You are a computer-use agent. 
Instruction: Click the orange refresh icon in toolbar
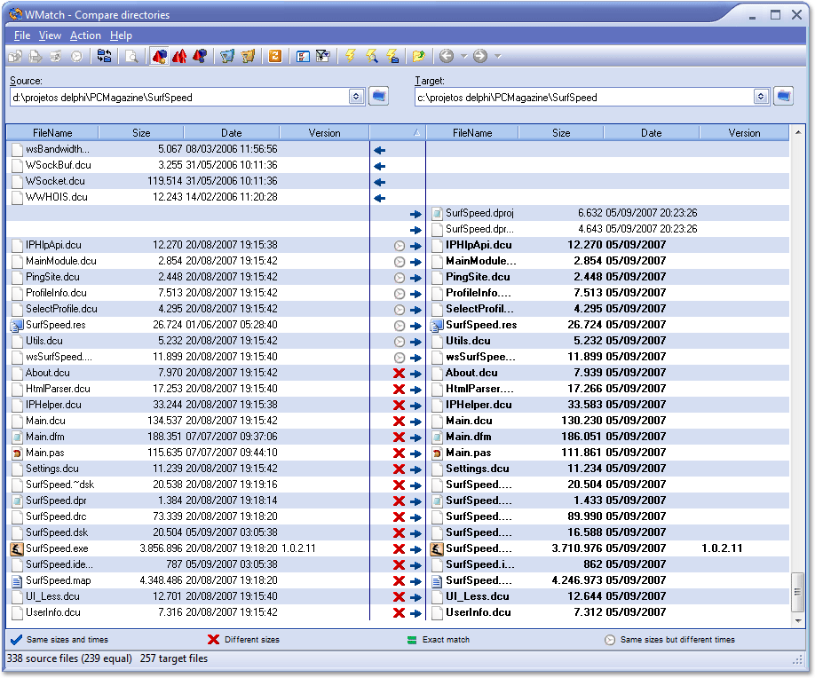(275, 56)
